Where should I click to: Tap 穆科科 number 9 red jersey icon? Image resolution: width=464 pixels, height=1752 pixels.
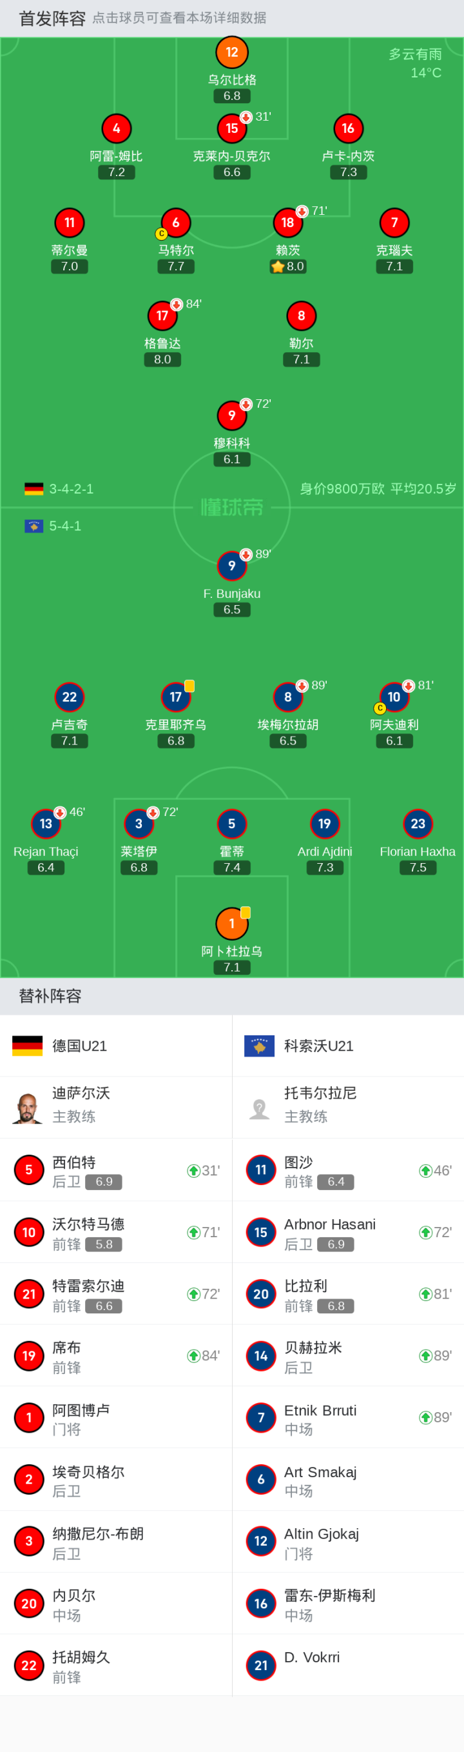click(231, 415)
